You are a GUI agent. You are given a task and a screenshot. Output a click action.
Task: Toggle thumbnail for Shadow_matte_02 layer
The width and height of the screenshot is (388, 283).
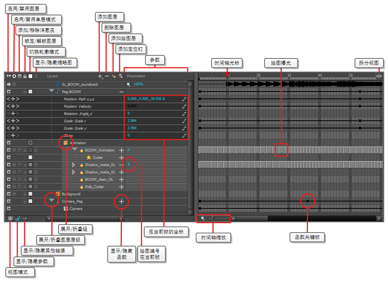(36, 172)
